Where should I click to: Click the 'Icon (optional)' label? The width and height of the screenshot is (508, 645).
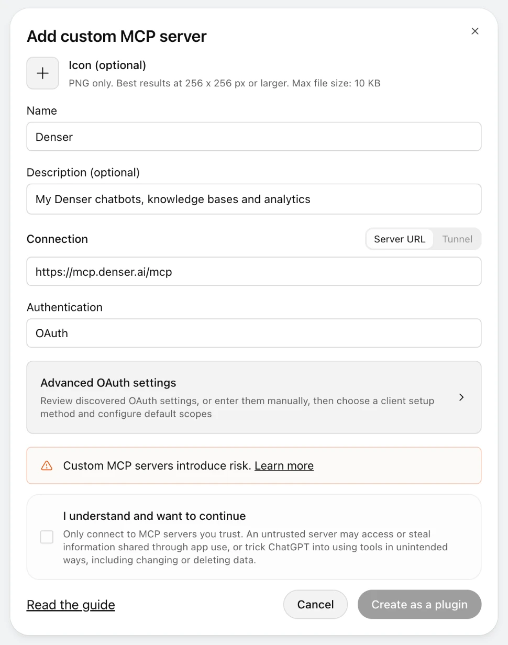pyautogui.click(x=107, y=65)
